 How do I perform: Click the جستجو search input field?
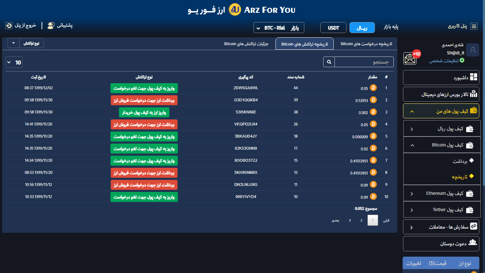pos(364,62)
